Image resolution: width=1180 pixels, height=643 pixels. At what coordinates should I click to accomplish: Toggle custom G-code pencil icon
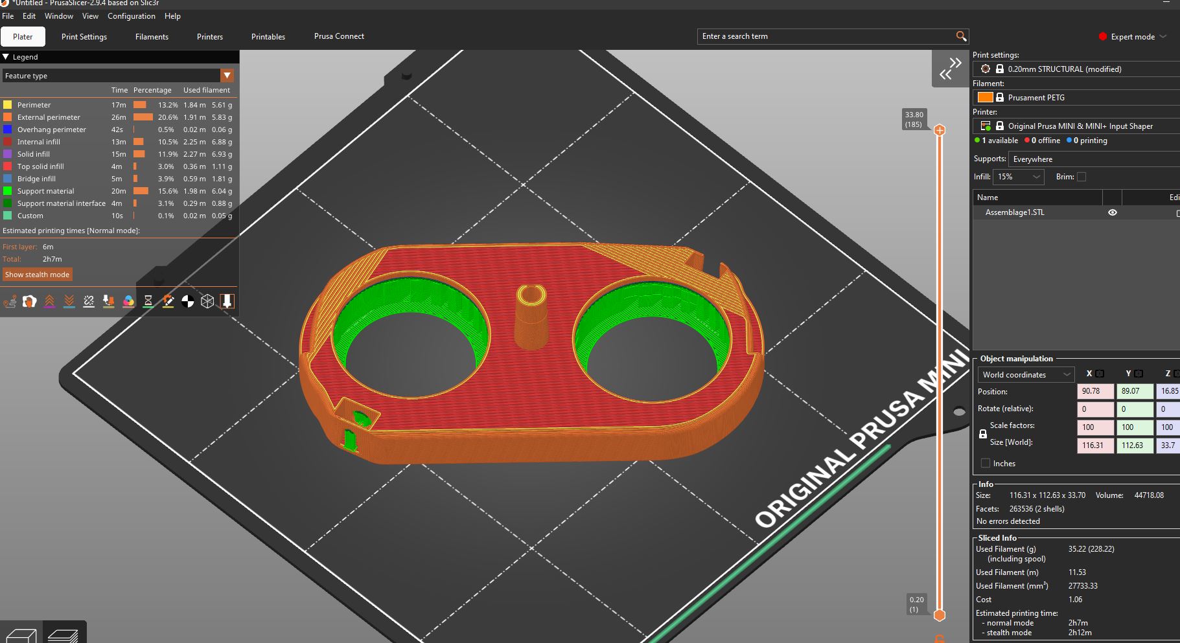[168, 301]
